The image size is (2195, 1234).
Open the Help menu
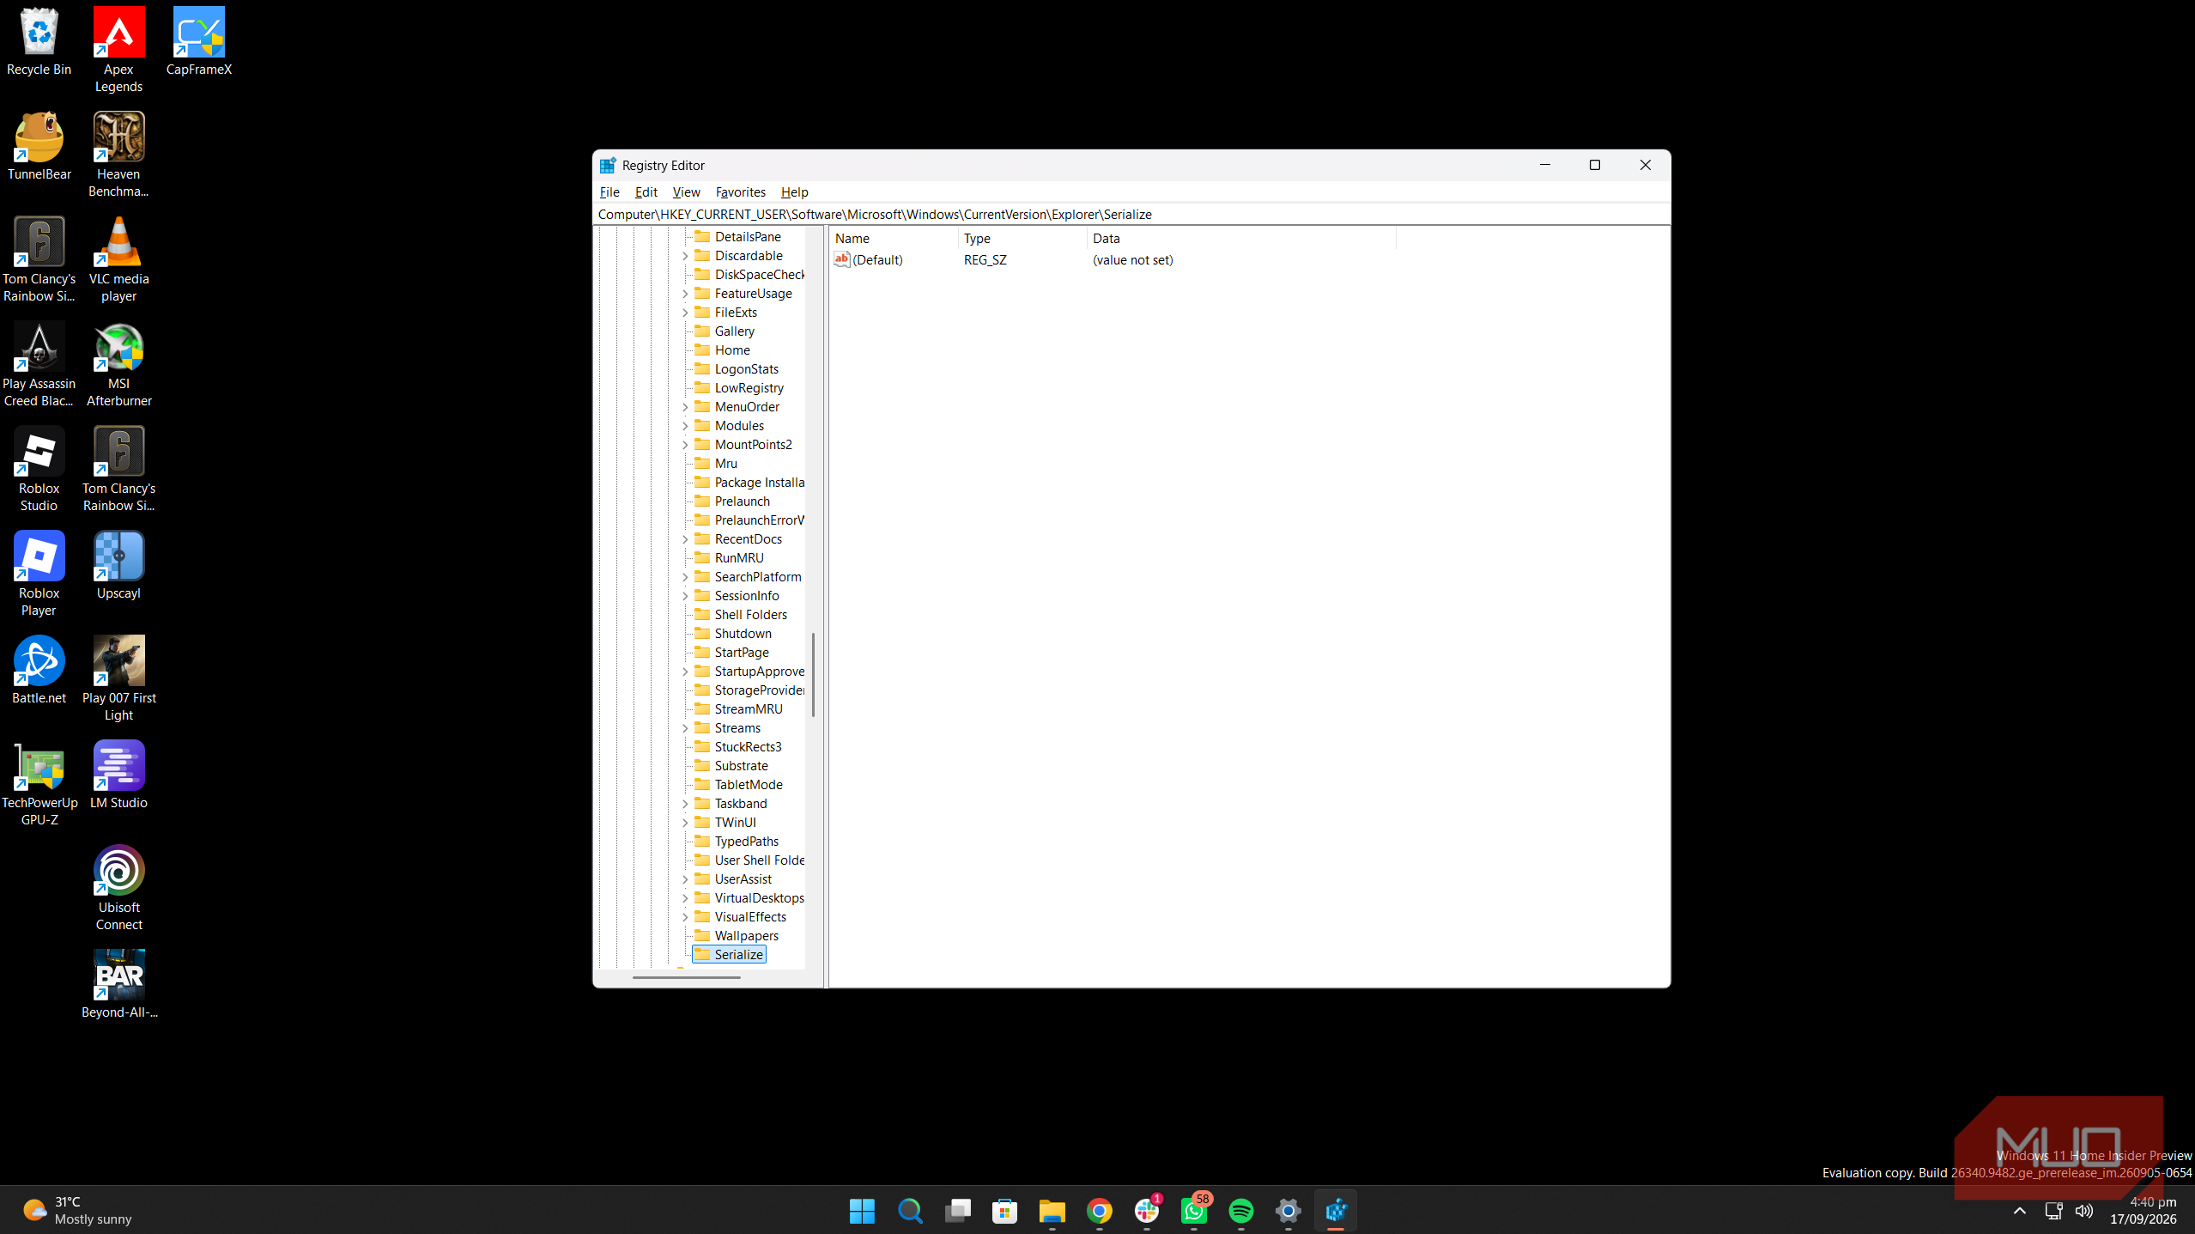coord(794,192)
